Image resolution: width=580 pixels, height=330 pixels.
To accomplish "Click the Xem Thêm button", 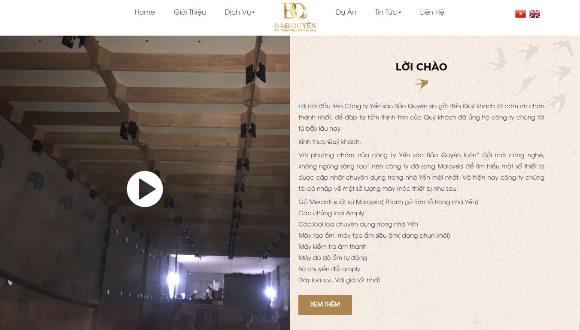I will pos(325,305).
